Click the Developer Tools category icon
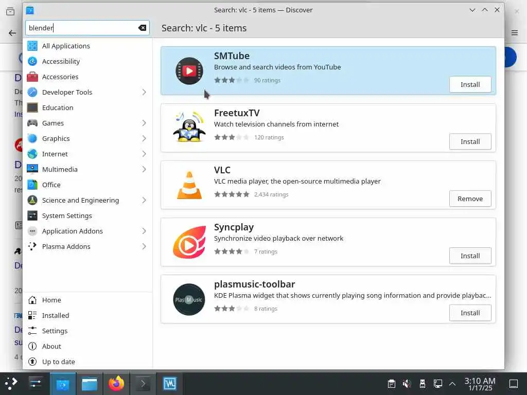The image size is (527, 395). (x=32, y=92)
